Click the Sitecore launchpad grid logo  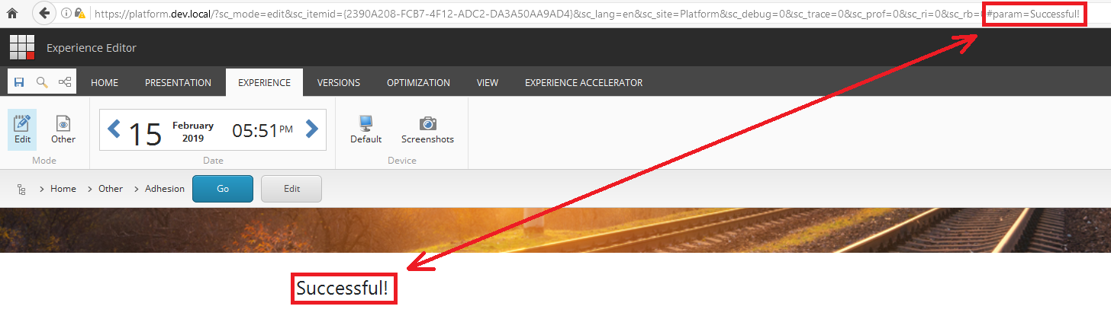(22, 47)
